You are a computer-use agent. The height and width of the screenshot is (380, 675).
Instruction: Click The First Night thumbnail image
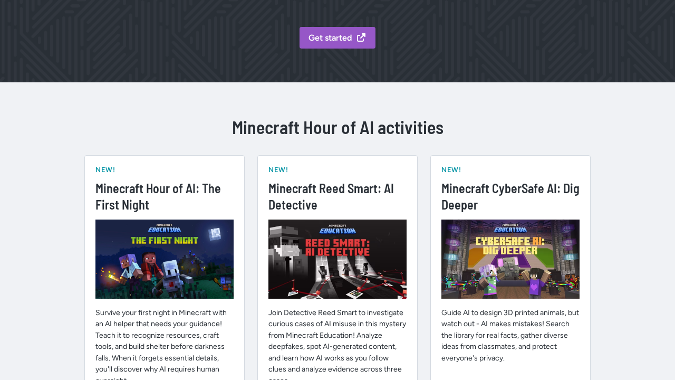[165, 259]
